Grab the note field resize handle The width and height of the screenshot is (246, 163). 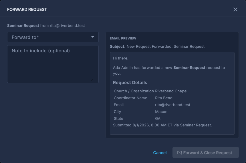[x=93, y=80]
